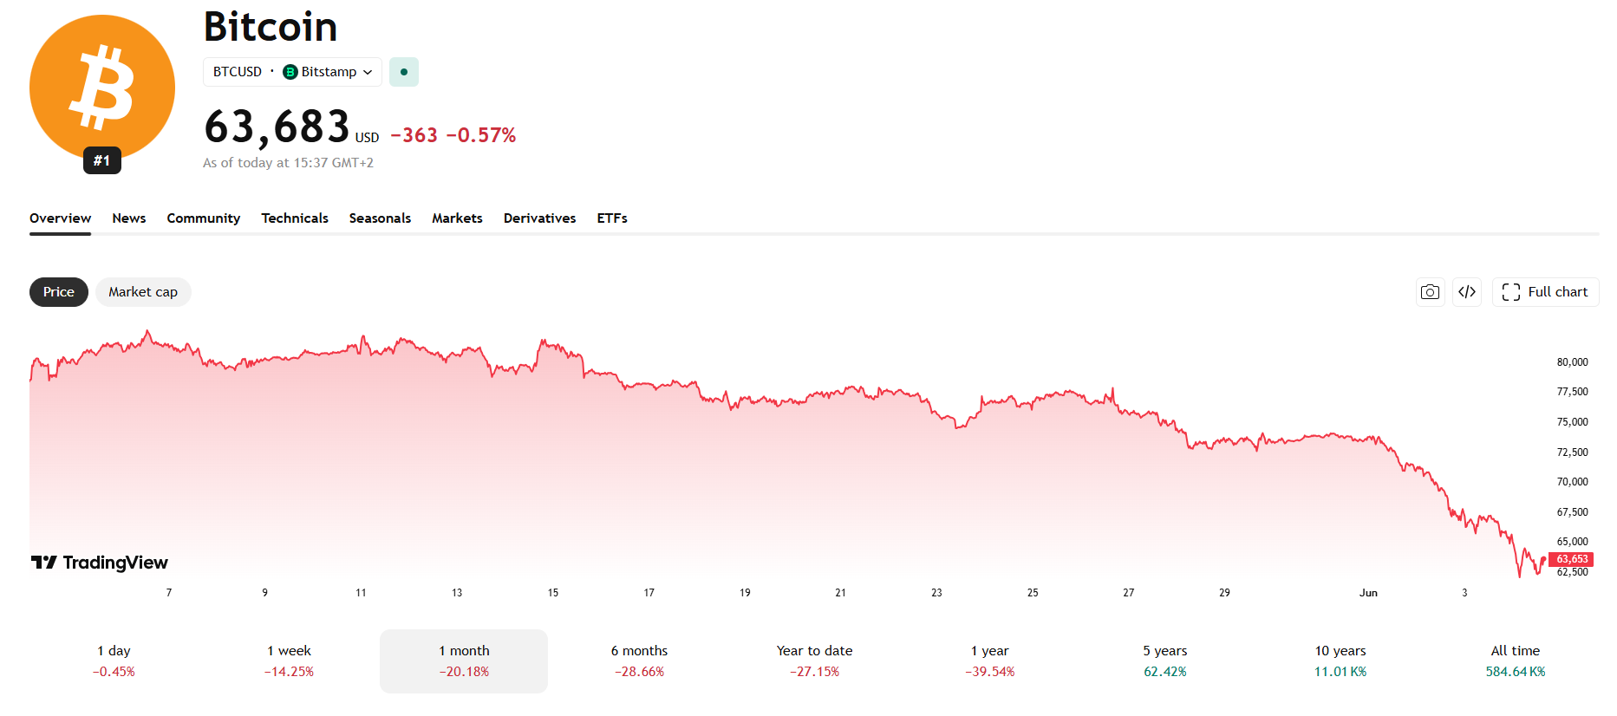Click the Jun date axis label
The width and height of the screenshot is (1617, 716).
point(1368,593)
